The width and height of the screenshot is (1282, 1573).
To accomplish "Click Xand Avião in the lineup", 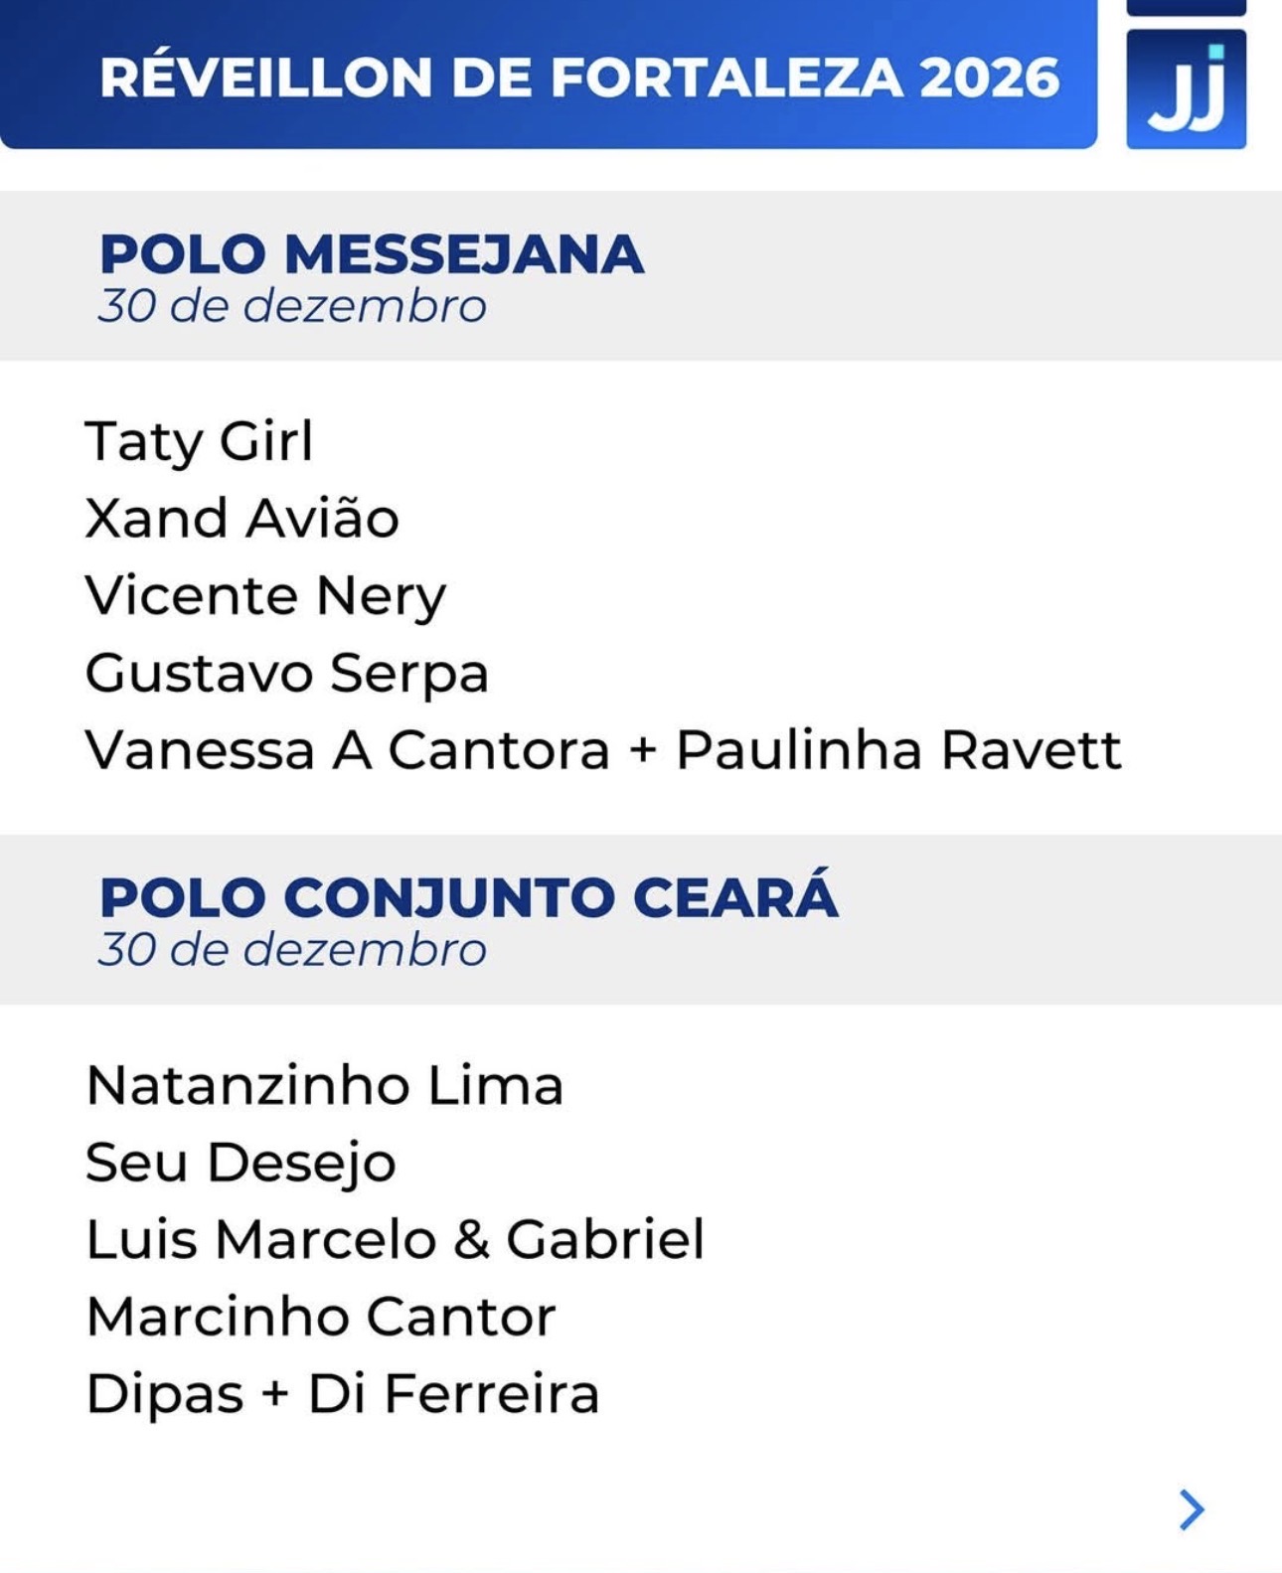I will click(241, 519).
